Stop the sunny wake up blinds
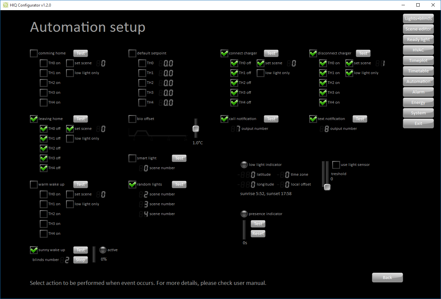The image size is (441, 299). point(81,260)
